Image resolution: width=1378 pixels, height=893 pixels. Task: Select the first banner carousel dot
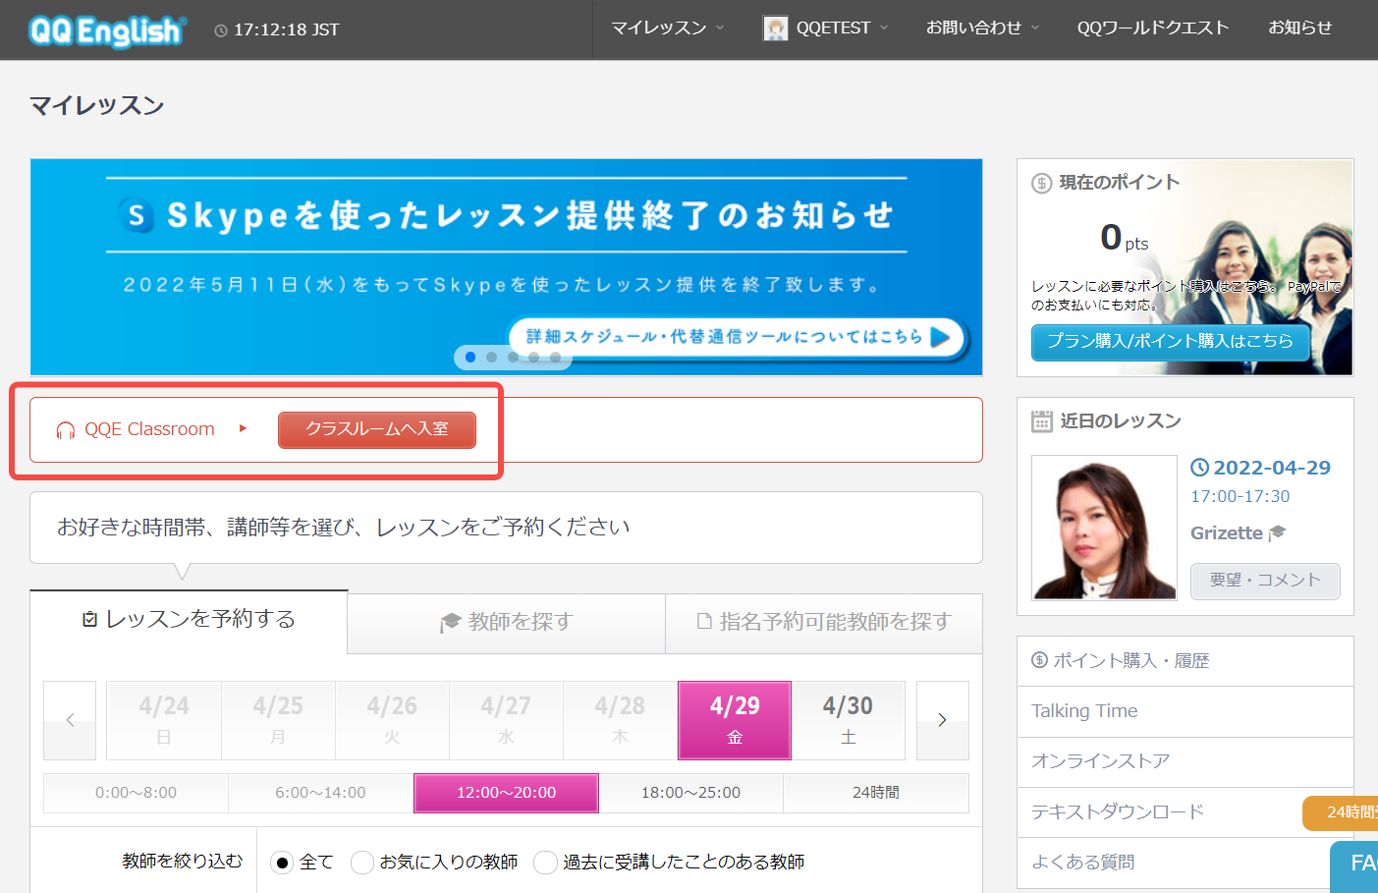tap(470, 357)
